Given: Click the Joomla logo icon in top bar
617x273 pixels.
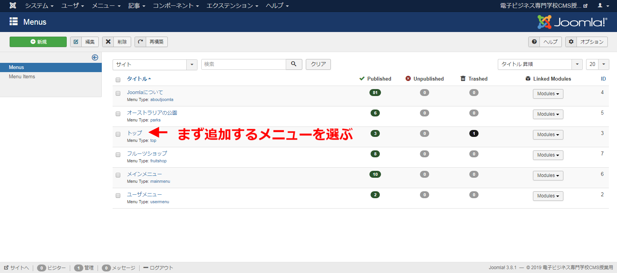Looking at the screenshot, I should (x=13, y=5).
